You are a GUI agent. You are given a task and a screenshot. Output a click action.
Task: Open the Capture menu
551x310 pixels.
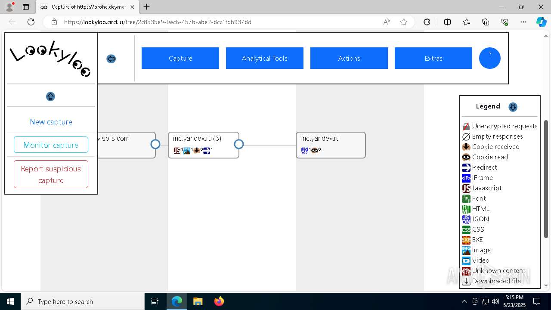pos(180,58)
